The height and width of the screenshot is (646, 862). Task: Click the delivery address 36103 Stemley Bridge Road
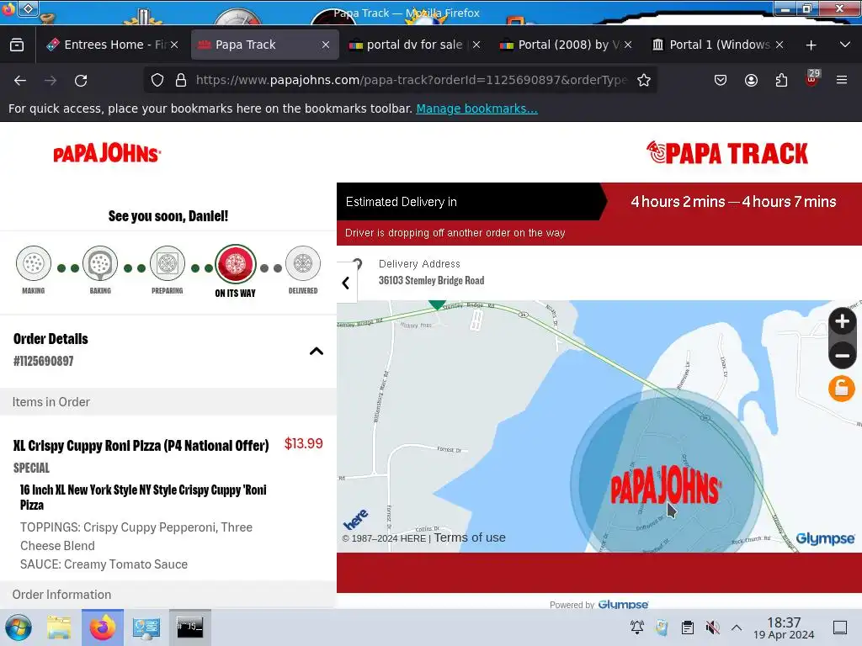pos(432,280)
